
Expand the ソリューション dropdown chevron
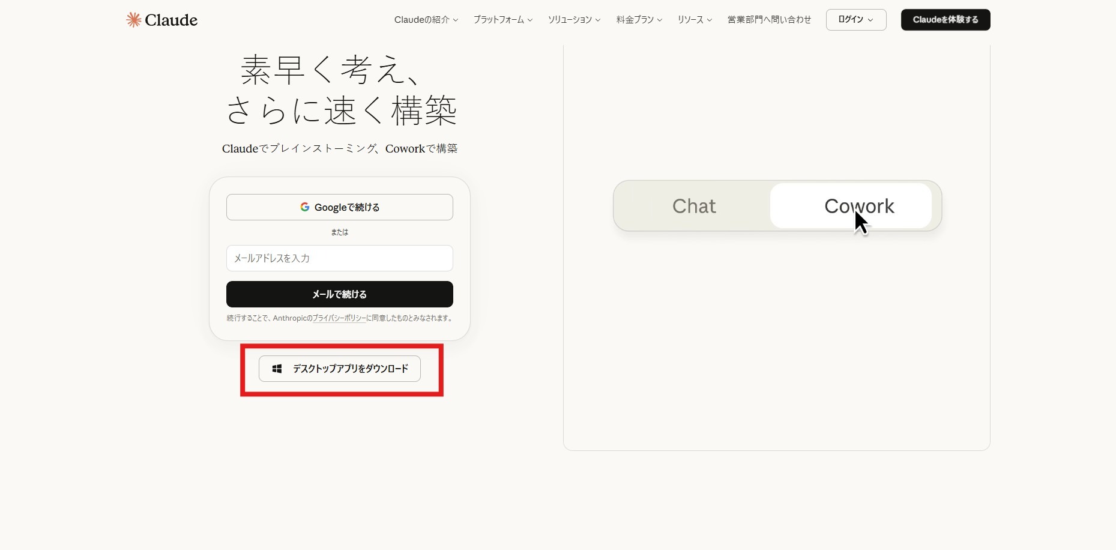coord(598,20)
